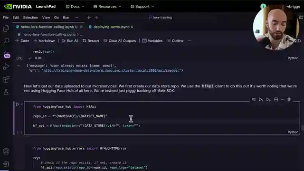
Task: Click Run All in notebook toolbar
Action: 70,41
